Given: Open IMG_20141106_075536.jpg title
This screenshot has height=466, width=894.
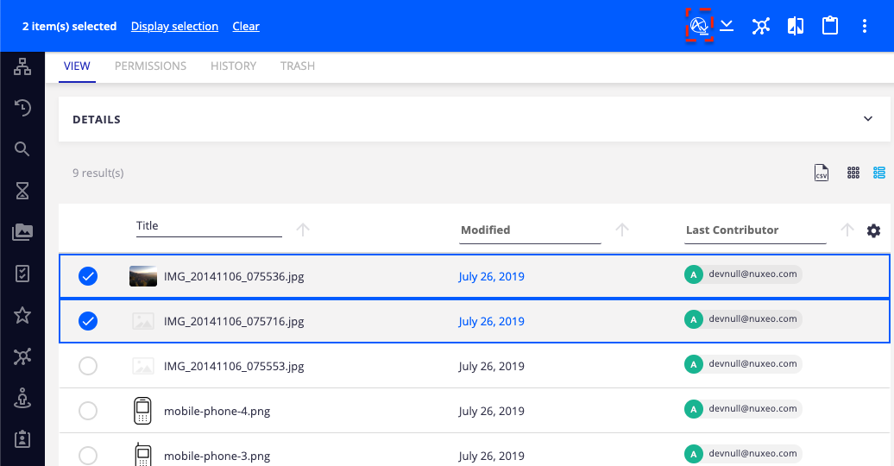Looking at the screenshot, I should [234, 277].
